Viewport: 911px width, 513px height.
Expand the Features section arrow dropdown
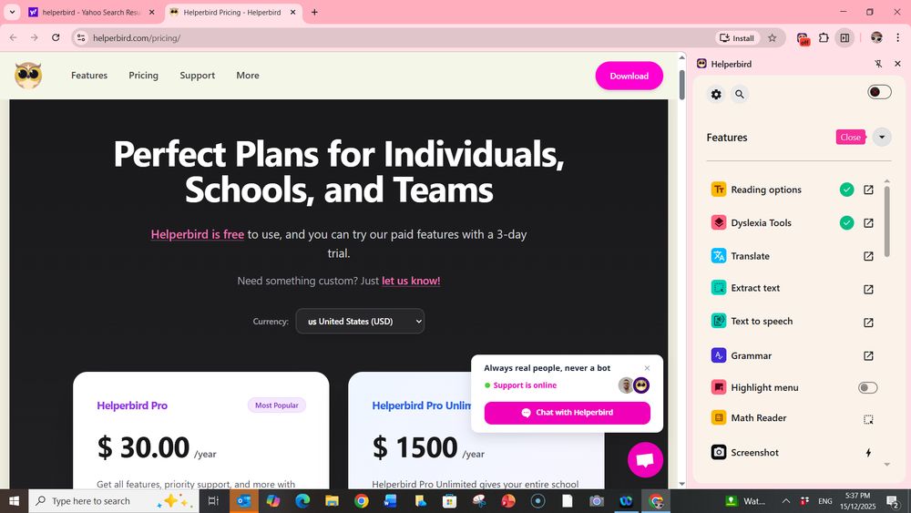tap(881, 137)
